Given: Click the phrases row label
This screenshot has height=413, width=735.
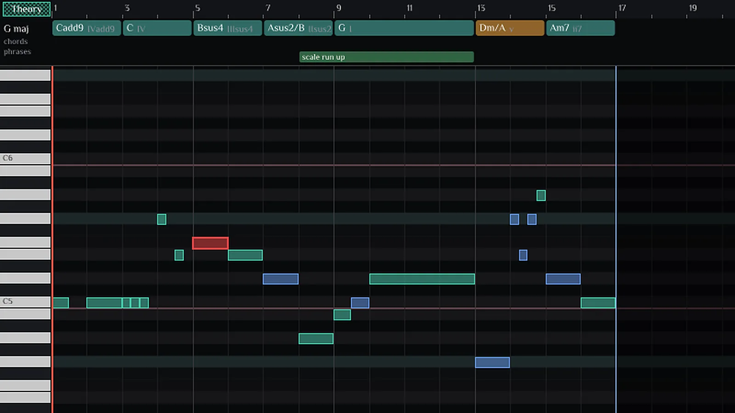Looking at the screenshot, I should coord(17,51).
